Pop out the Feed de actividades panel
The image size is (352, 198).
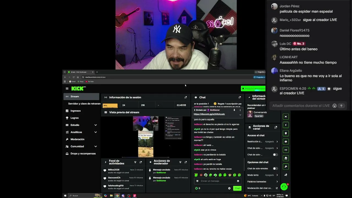click(141, 162)
